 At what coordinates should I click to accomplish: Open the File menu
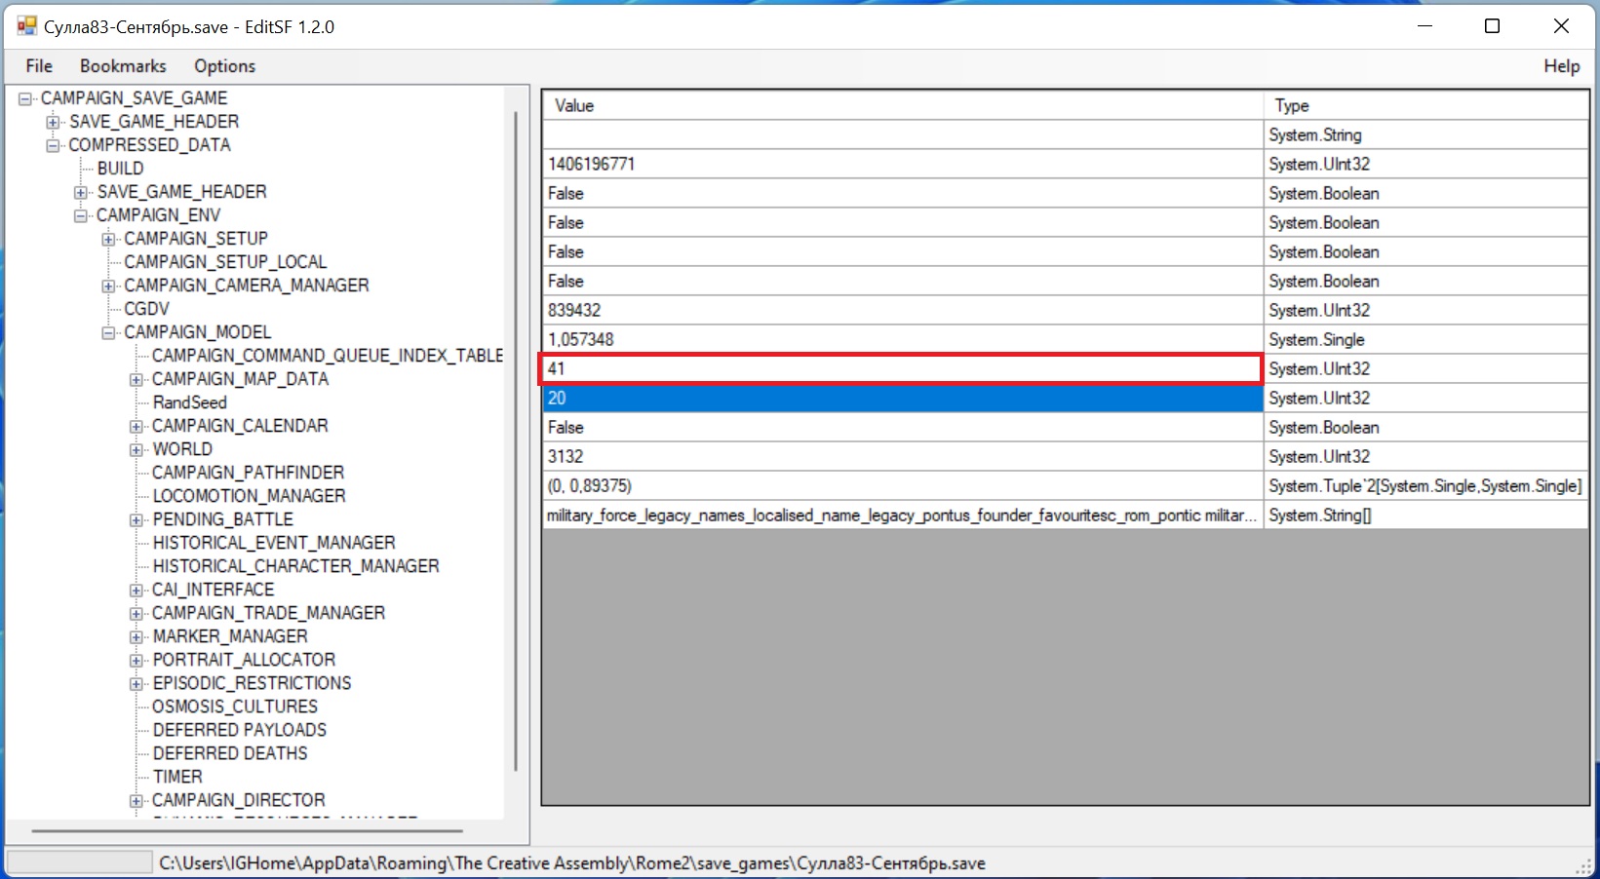click(x=39, y=66)
